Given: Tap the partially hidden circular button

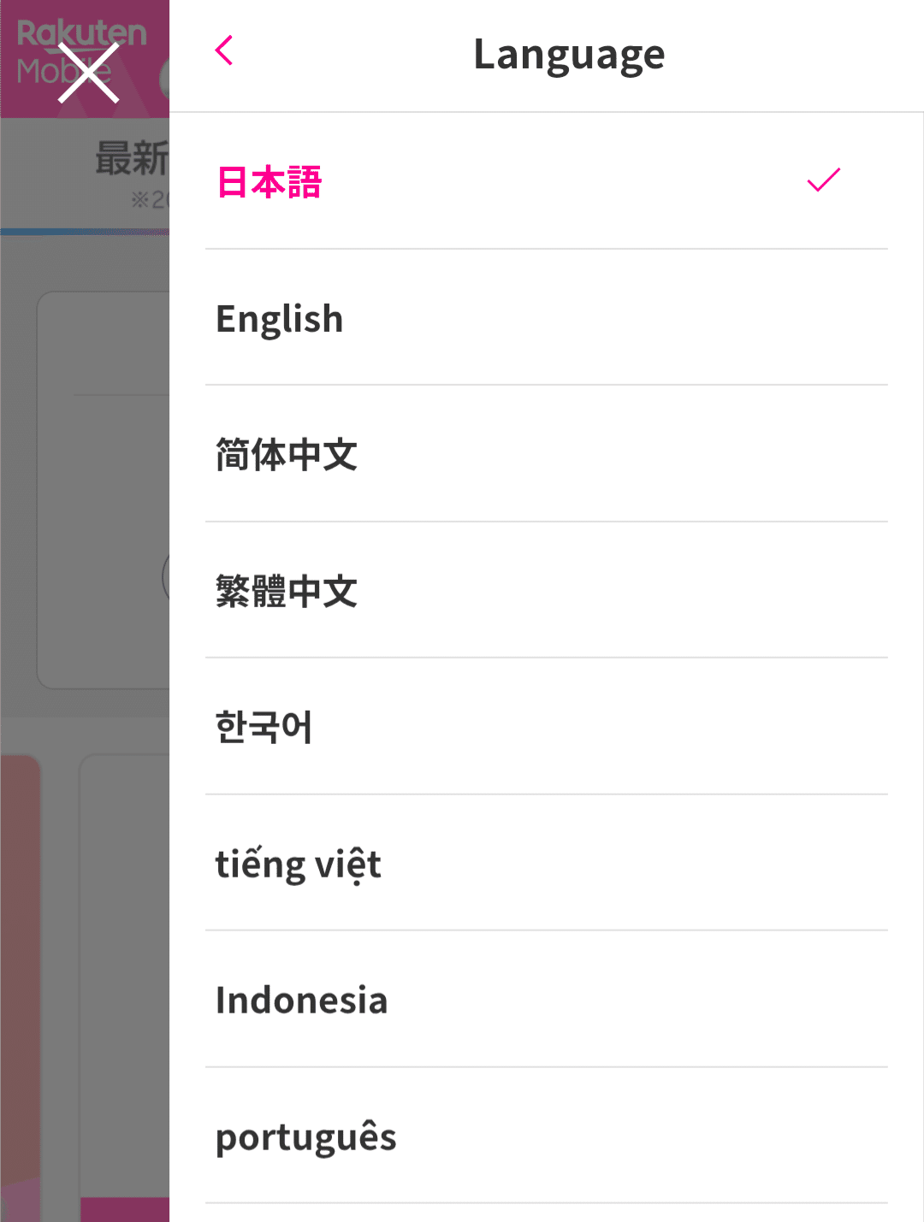Looking at the screenshot, I should click(165, 578).
